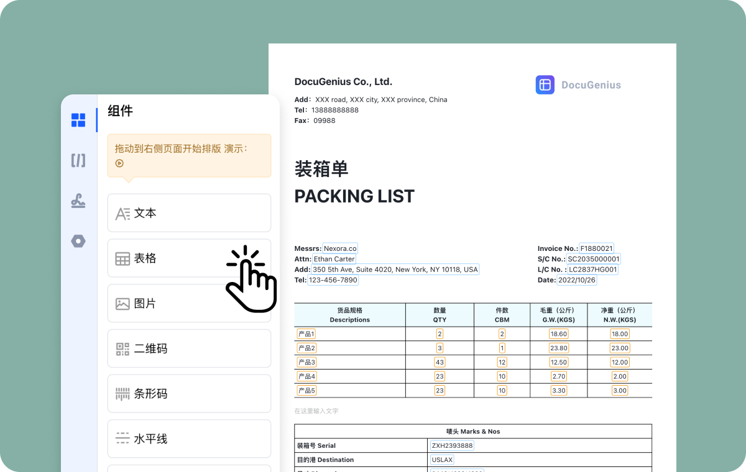Select the Date field 2022/10/26
The height and width of the screenshot is (472, 746).
pos(577,280)
